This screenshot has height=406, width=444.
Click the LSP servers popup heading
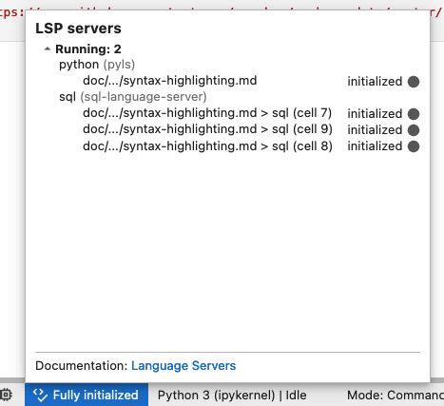tap(78, 29)
